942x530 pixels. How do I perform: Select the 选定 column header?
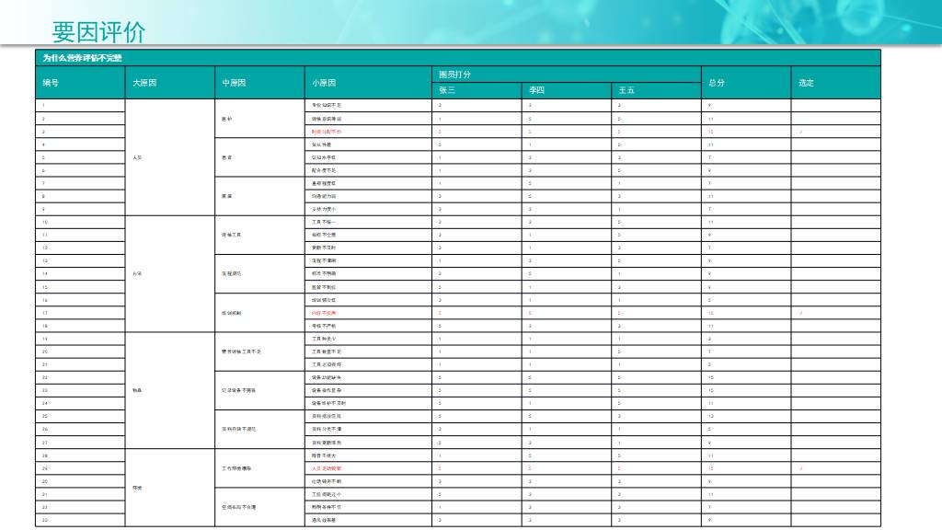(x=806, y=83)
